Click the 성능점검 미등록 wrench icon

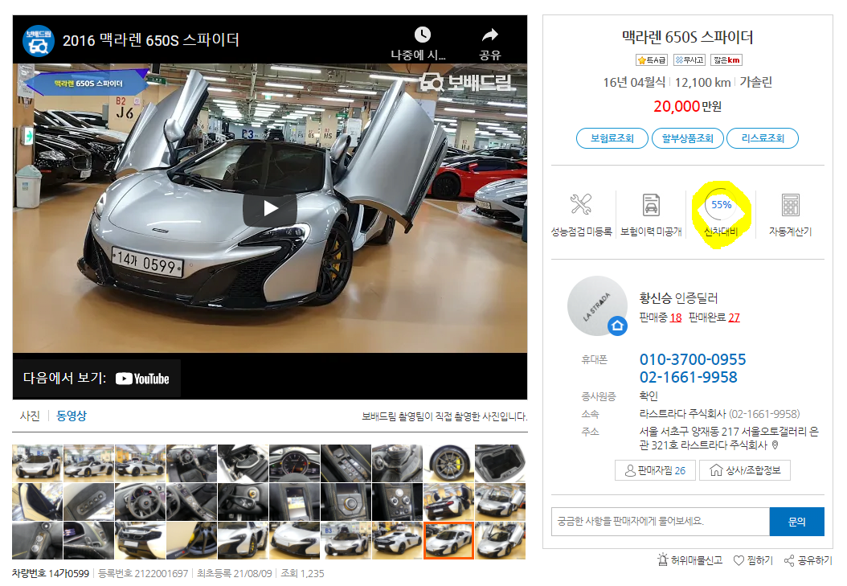click(581, 204)
